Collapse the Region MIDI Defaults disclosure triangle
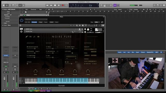 (x=3, y=9)
